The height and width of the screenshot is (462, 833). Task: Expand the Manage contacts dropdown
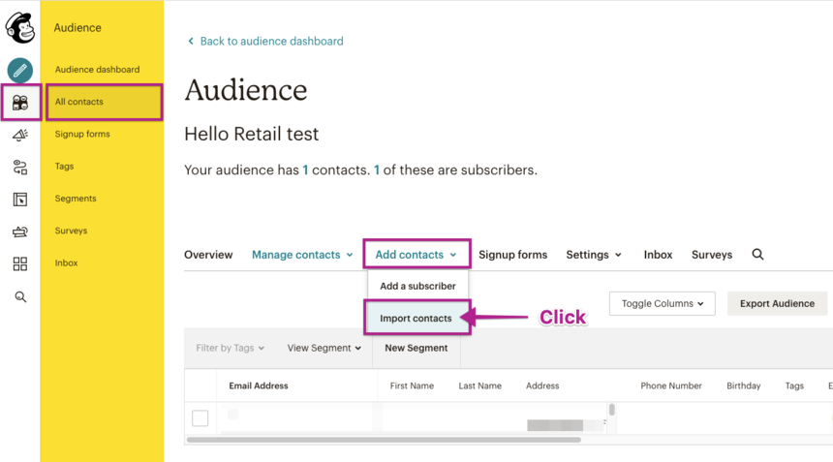(x=302, y=255)
